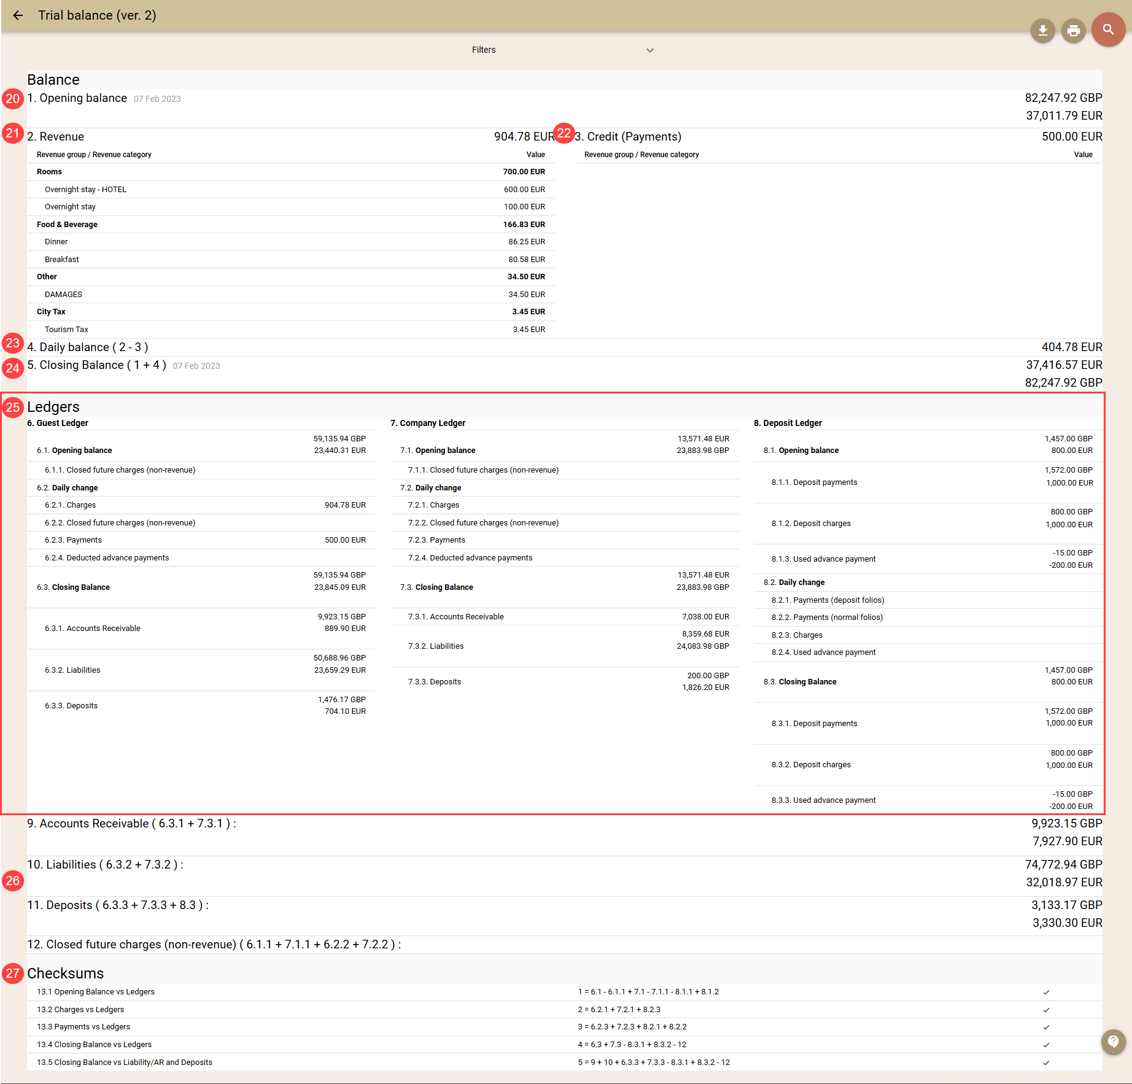Select the Rooms revenue group row

291,172
